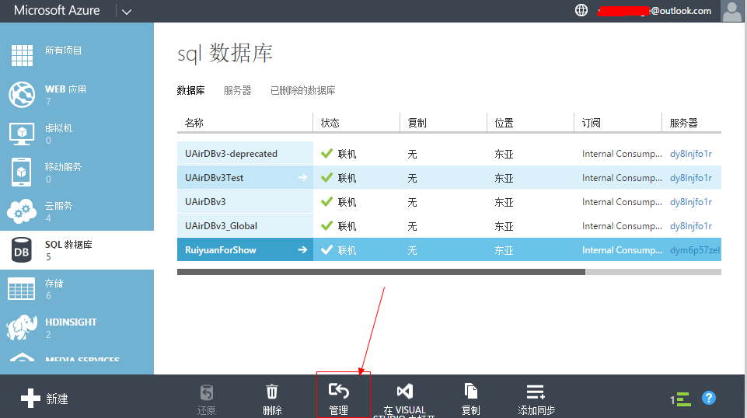Click the Copy (复制) command icon

tap(471, 392)
